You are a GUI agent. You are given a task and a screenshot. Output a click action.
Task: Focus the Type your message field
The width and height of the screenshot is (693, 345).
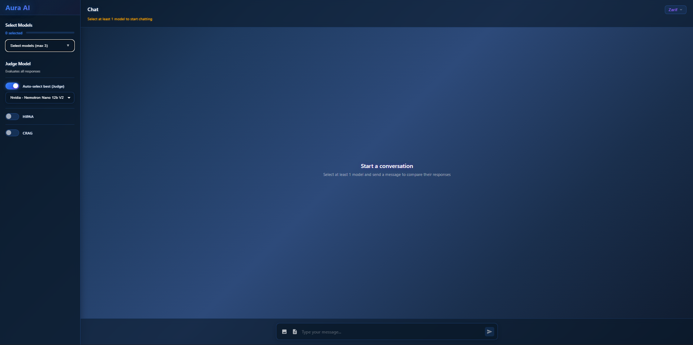pyautogui.click(x=392, y=332)
